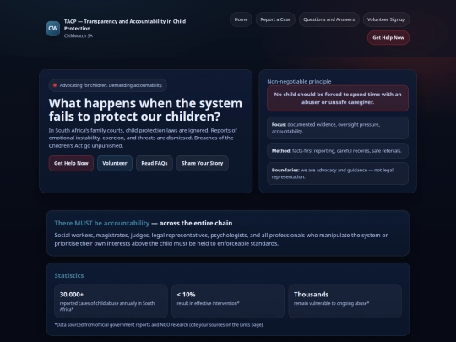Open Volunteer Signup page
456x342 pixels.
point(386,19)
